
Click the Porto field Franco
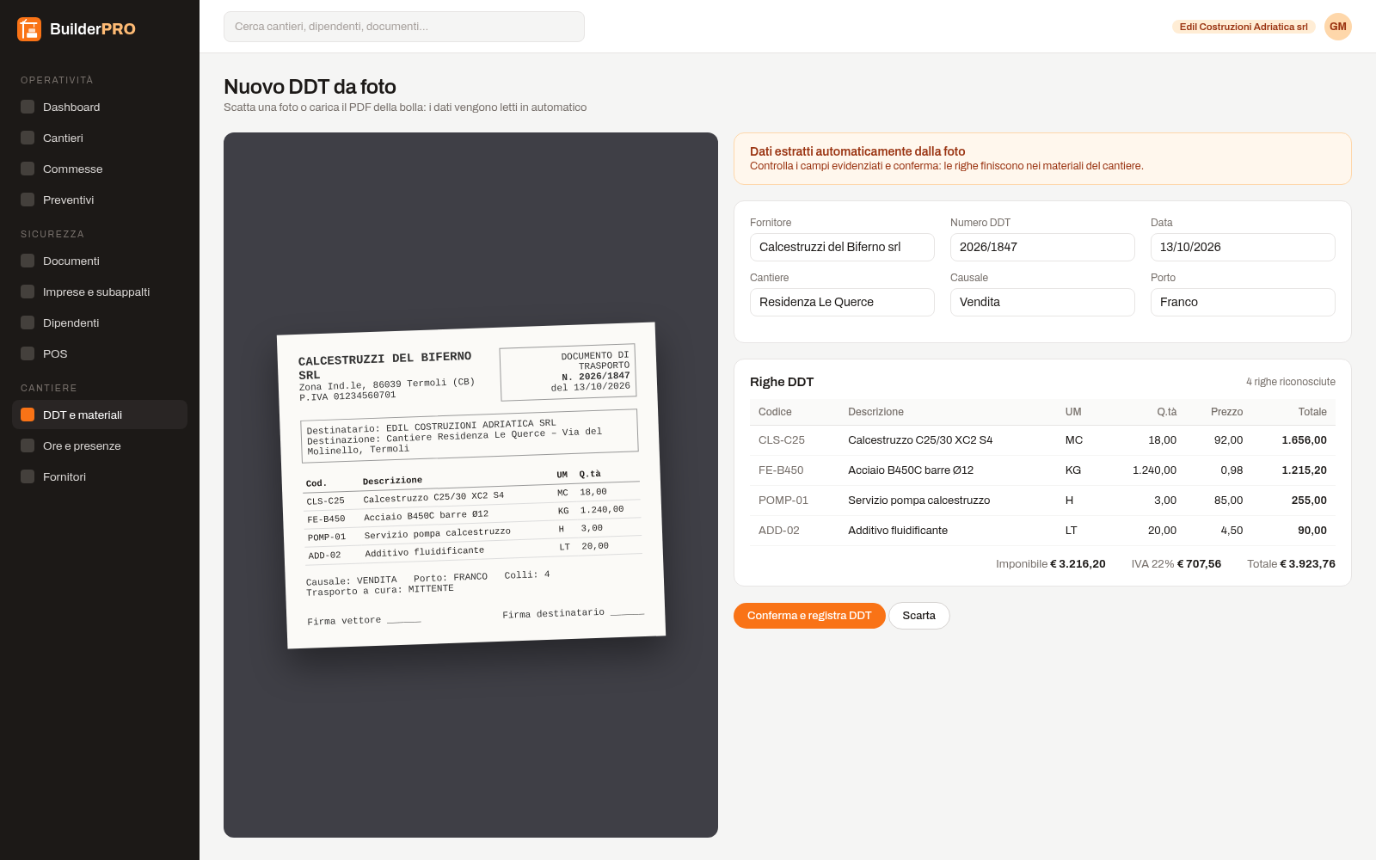coord(1243,302)
